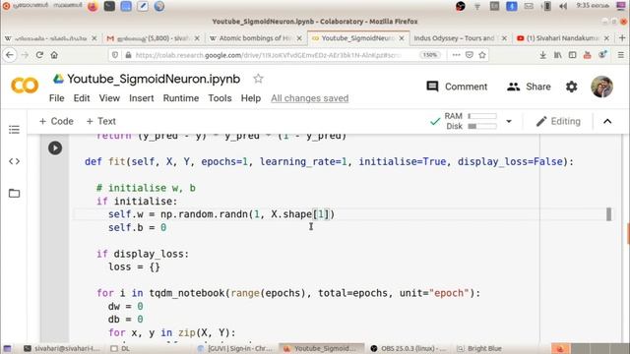Open Files folder sidebar icon

pyautogui.click(x=14, y=193)
